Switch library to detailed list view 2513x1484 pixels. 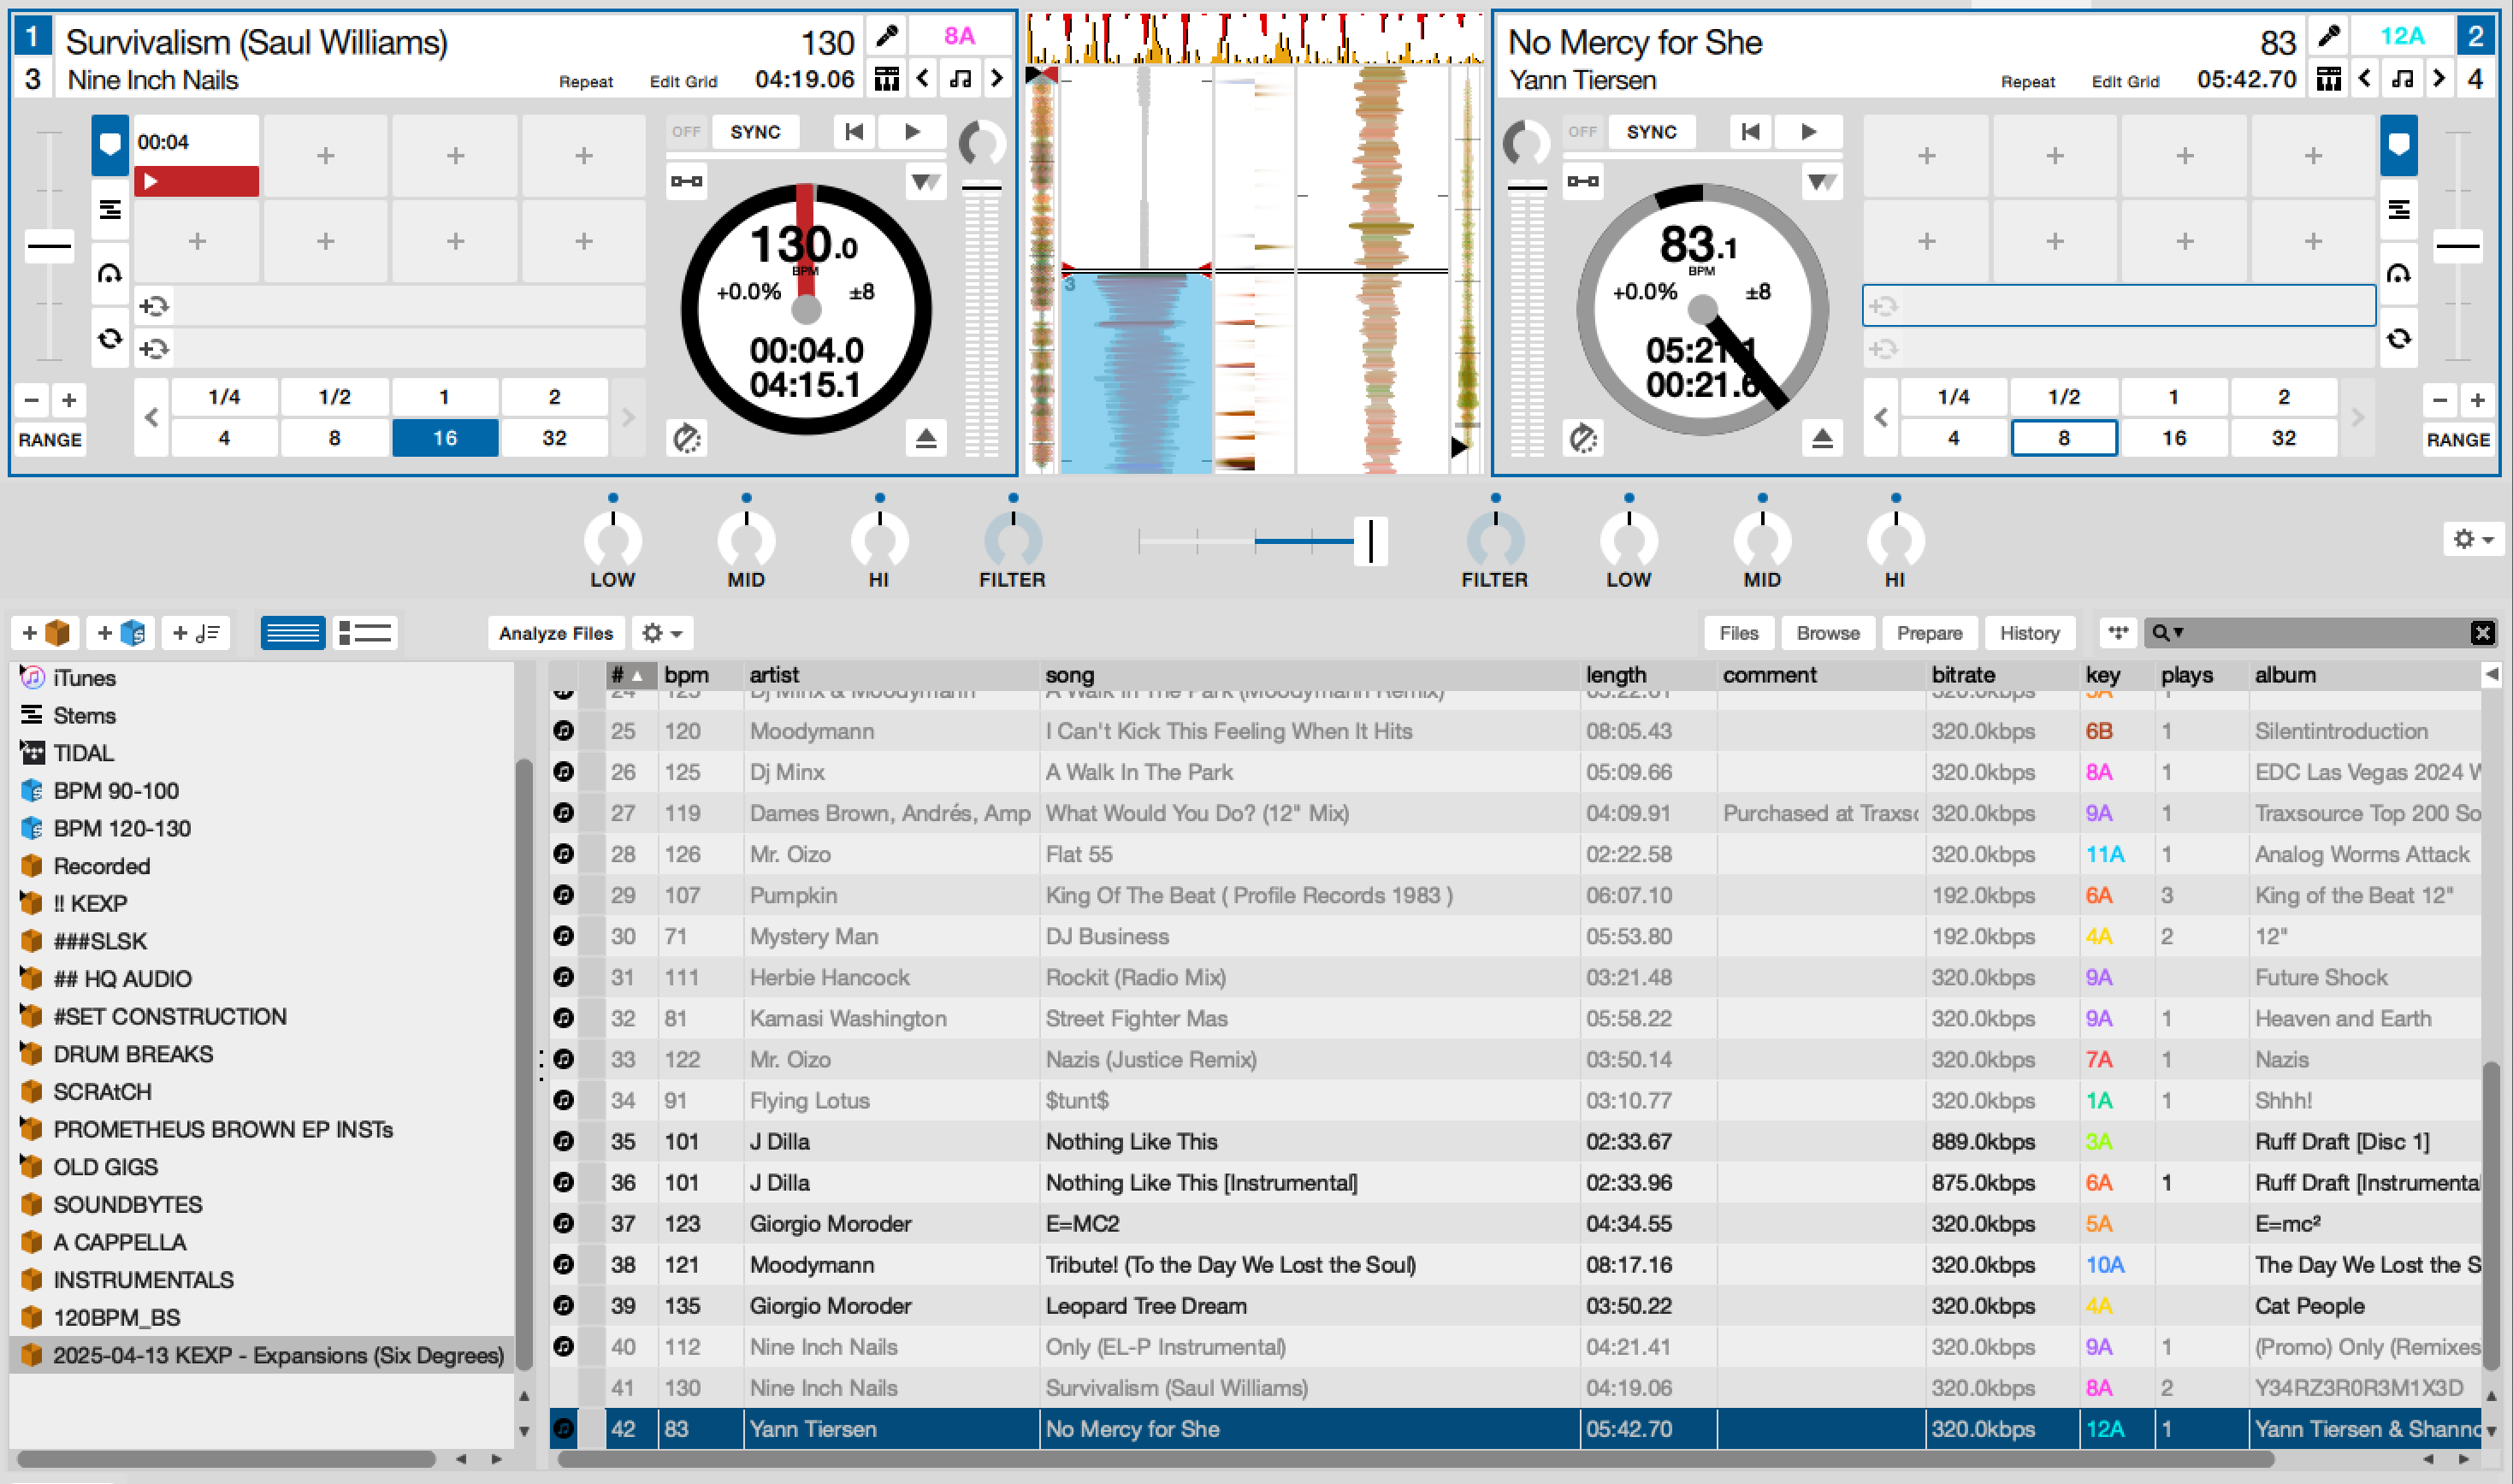tap(364, 633)
